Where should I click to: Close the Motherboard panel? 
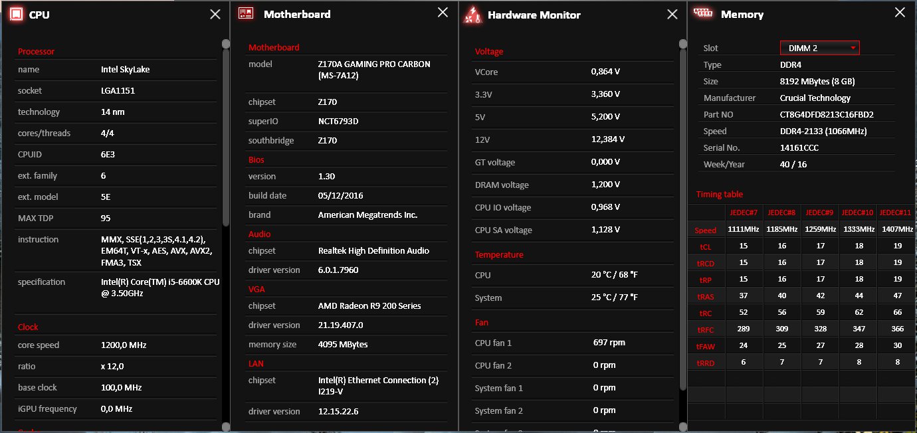pos(443,12)
